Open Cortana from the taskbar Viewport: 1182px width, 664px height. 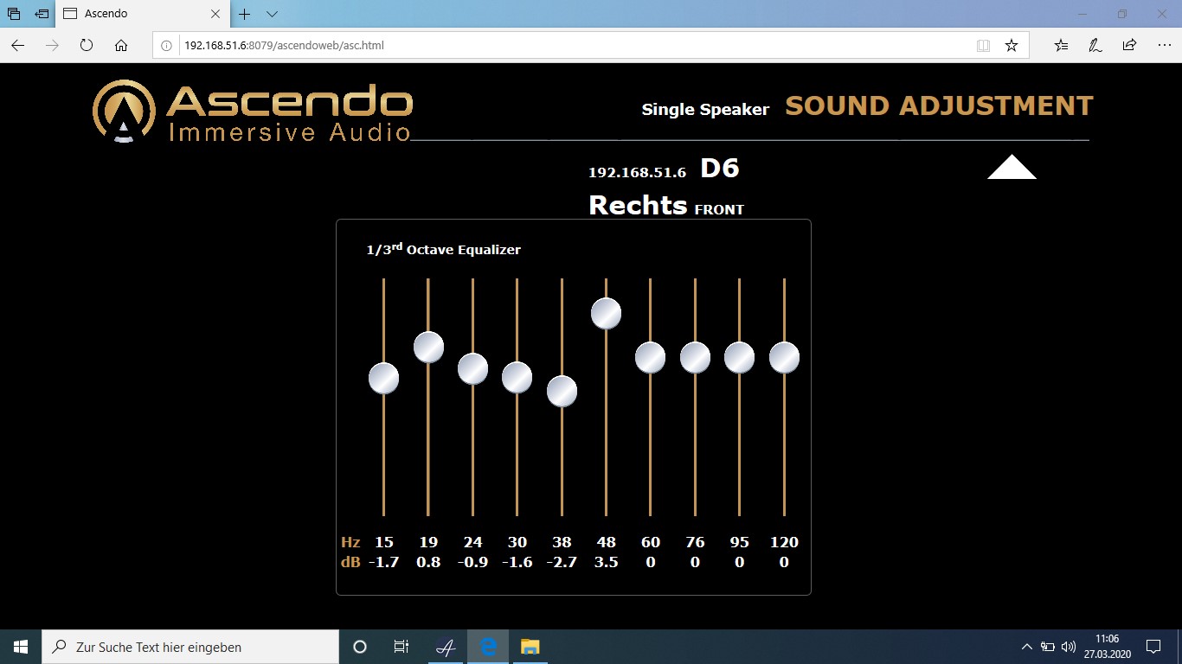(x=360, y=647)
